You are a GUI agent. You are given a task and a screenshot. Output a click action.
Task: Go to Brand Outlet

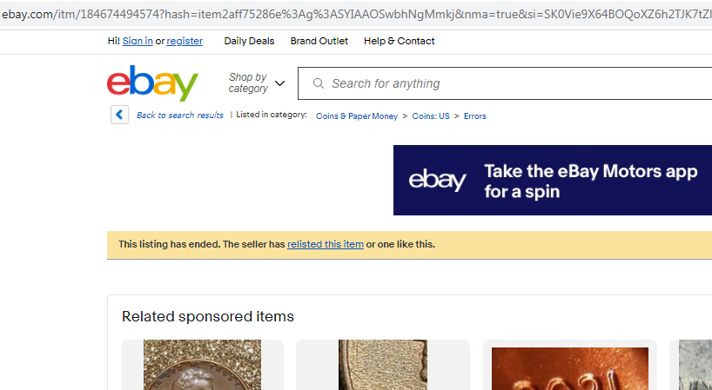pos(319,41)
